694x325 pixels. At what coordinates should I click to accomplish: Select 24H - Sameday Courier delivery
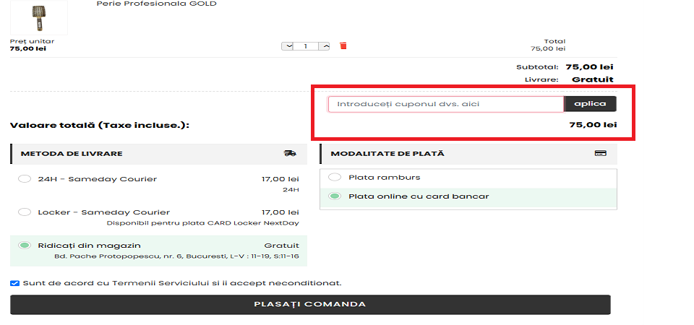coord(25,179)
